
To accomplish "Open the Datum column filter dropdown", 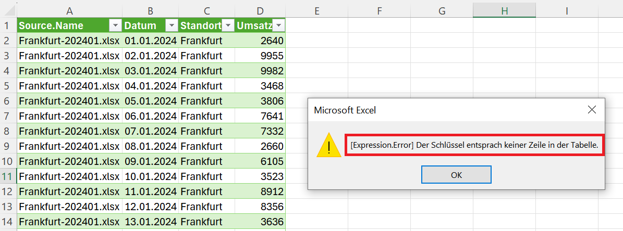I will pyautogui.click(x=171, y=26).
